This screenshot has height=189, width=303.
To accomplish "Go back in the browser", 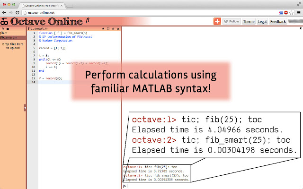I will pyautogui.click(x=4, y=13).
